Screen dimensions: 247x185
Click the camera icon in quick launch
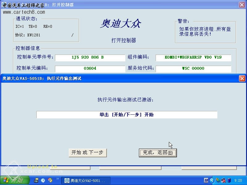pyautogui.click(x=36, y=180)
